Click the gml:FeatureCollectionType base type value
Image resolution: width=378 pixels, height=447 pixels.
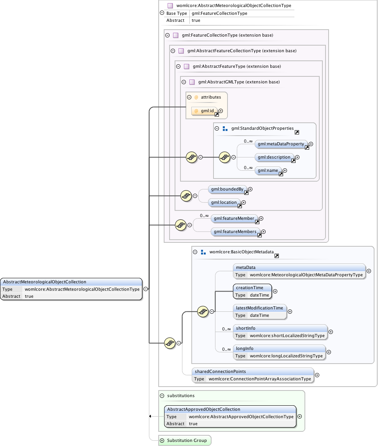(x=219, y=13)
